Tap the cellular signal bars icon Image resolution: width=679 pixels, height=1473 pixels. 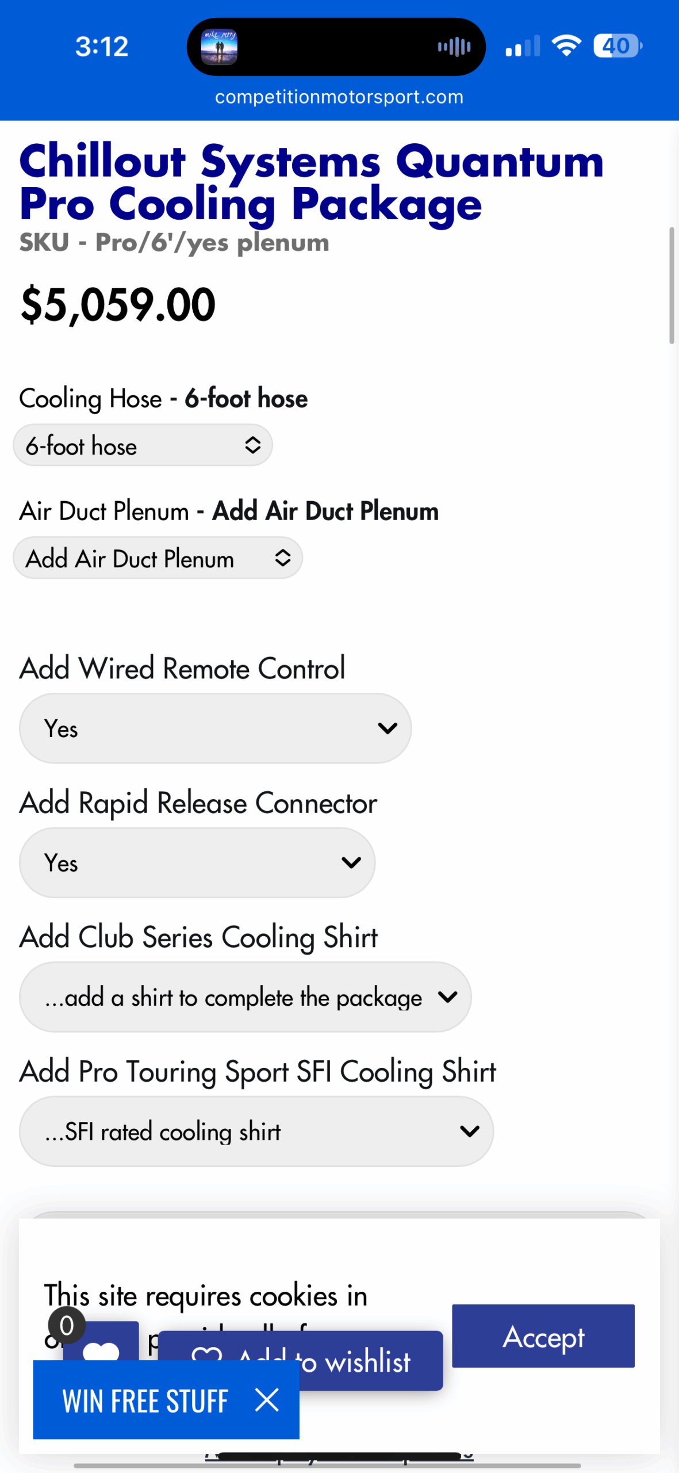[523, 46]
